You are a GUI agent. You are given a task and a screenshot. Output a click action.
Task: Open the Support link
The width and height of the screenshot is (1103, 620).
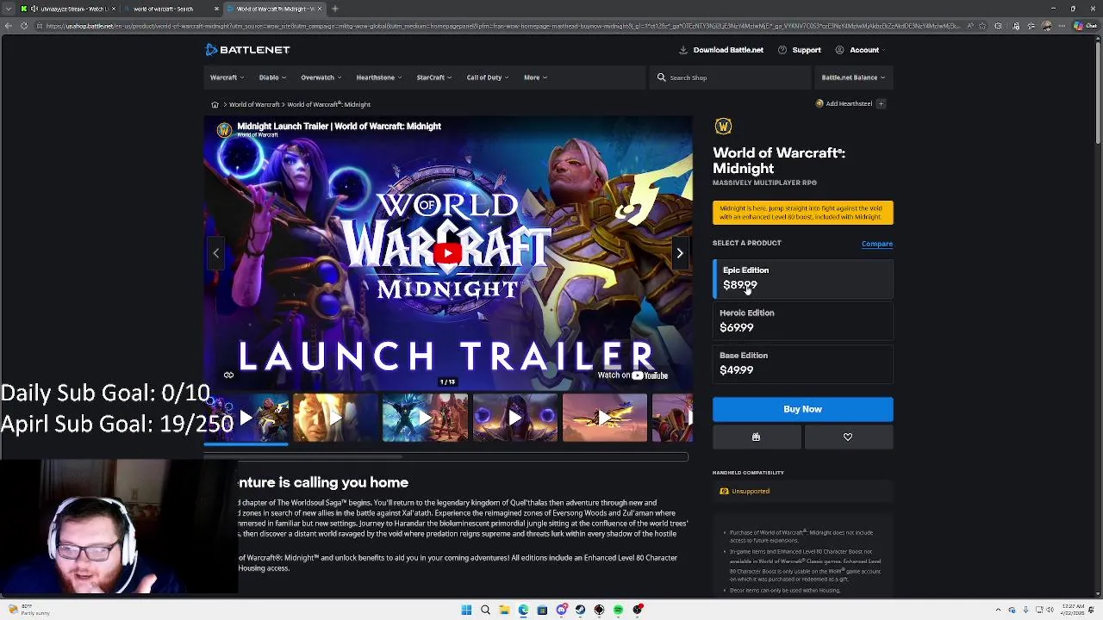800,50
